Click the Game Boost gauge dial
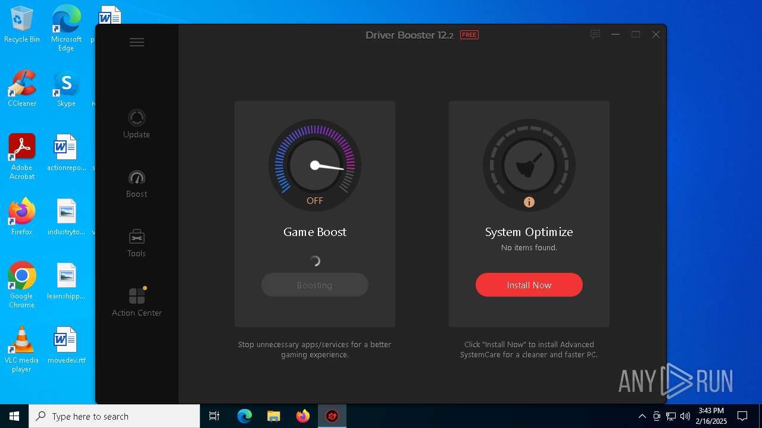This screenshot has width=762, height=428. coord(315,165)
